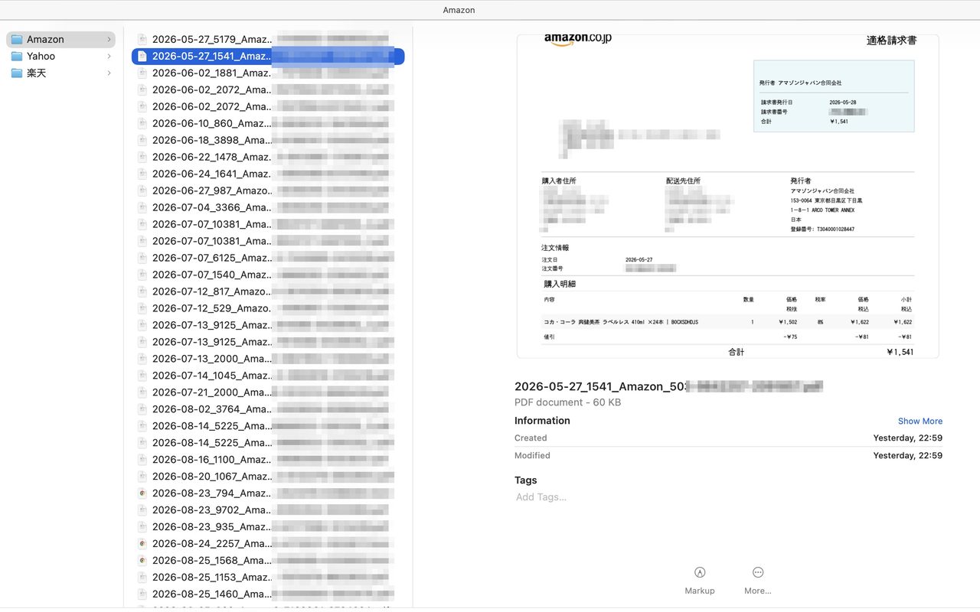
Task: Click the PDF icon beside 2026-08-25_1153
Action: (x=142, y=578)
